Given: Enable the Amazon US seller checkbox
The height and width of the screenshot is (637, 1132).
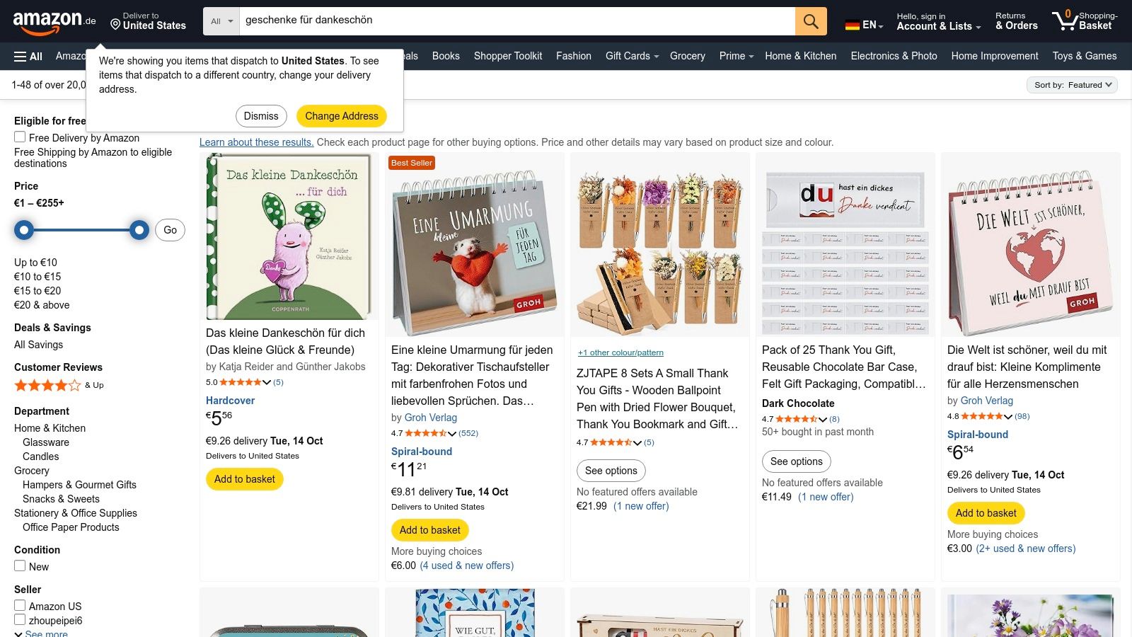Looking at the screenshot, I should [20, 606].
